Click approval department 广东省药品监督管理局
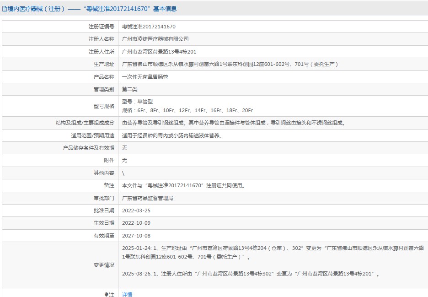Screen dimensions: 428x297 tap(147, 198)
